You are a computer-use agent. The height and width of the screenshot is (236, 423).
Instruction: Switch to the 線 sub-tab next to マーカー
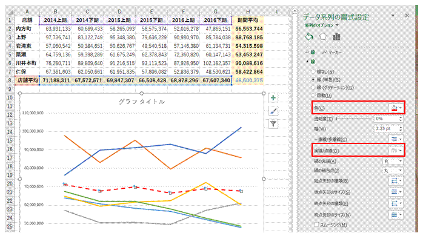[x=310, y=52]
